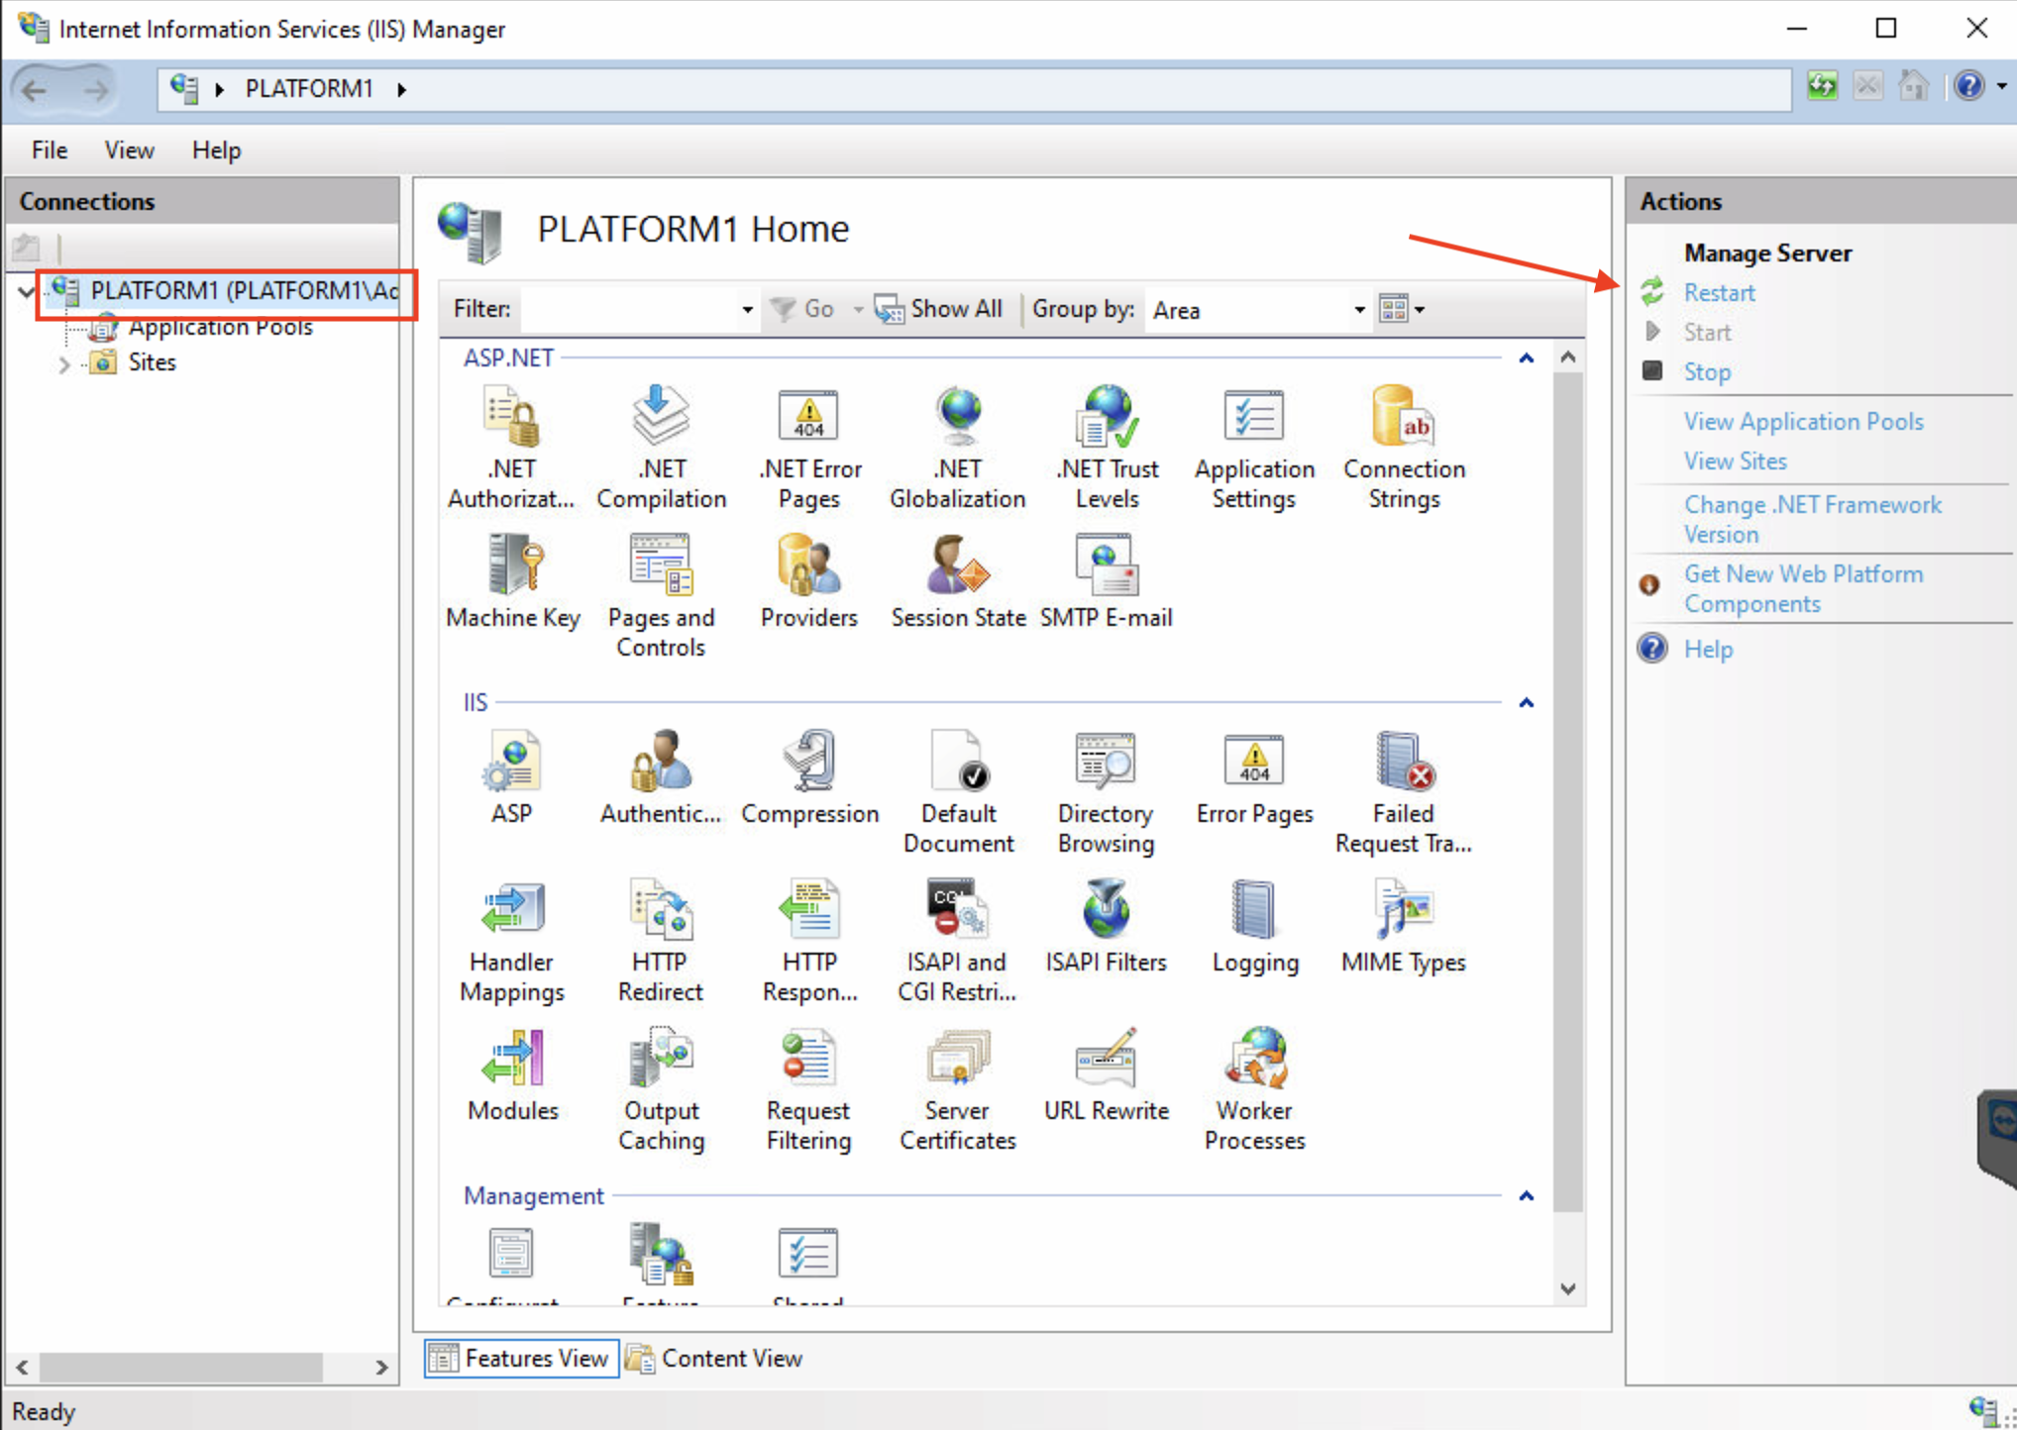Open the ASP feature icon

[511, 778]
